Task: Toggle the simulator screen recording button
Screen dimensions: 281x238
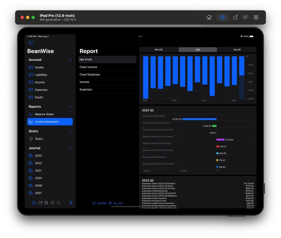Action: click(223, 17)
